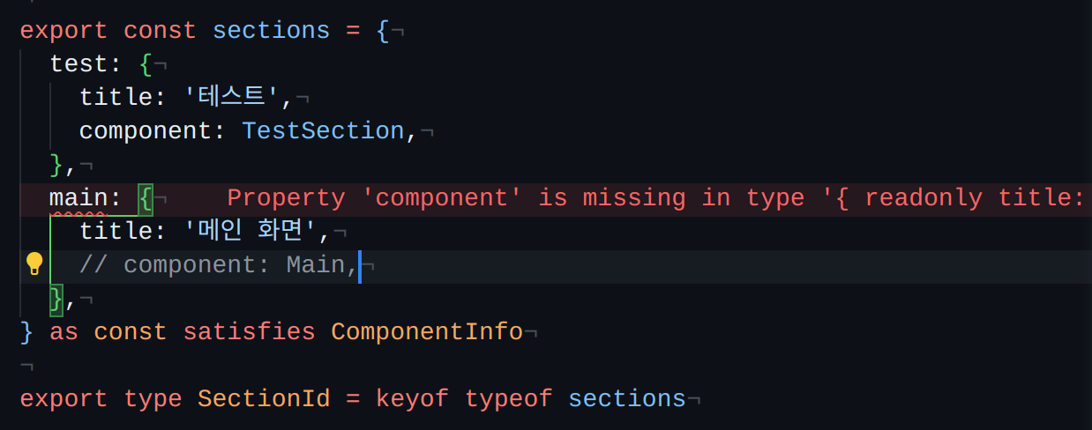Click the 'title' key under main
This screenshot has width=1092, height=430.
coord(116,232)
